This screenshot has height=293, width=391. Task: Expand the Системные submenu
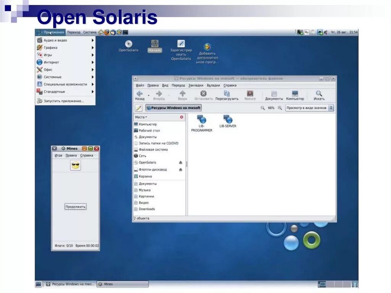pos(65,77)
